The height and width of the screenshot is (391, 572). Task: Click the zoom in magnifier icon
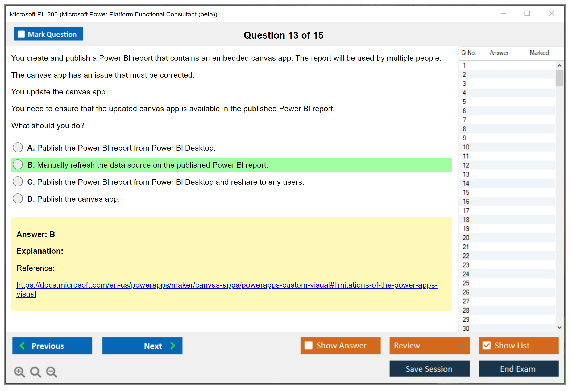19,372
